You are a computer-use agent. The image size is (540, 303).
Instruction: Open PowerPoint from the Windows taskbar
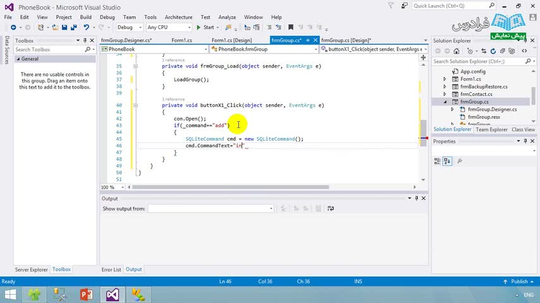coord(87,294)
